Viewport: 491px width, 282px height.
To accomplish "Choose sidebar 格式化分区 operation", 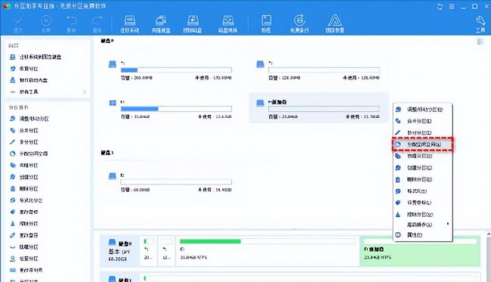I will pyautogui.click(x=26, y=200).
